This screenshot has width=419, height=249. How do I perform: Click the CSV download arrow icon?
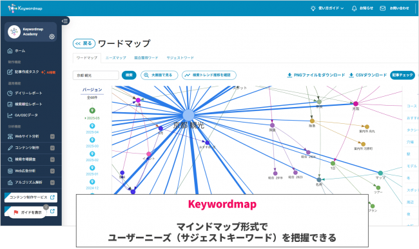(351, 75)
